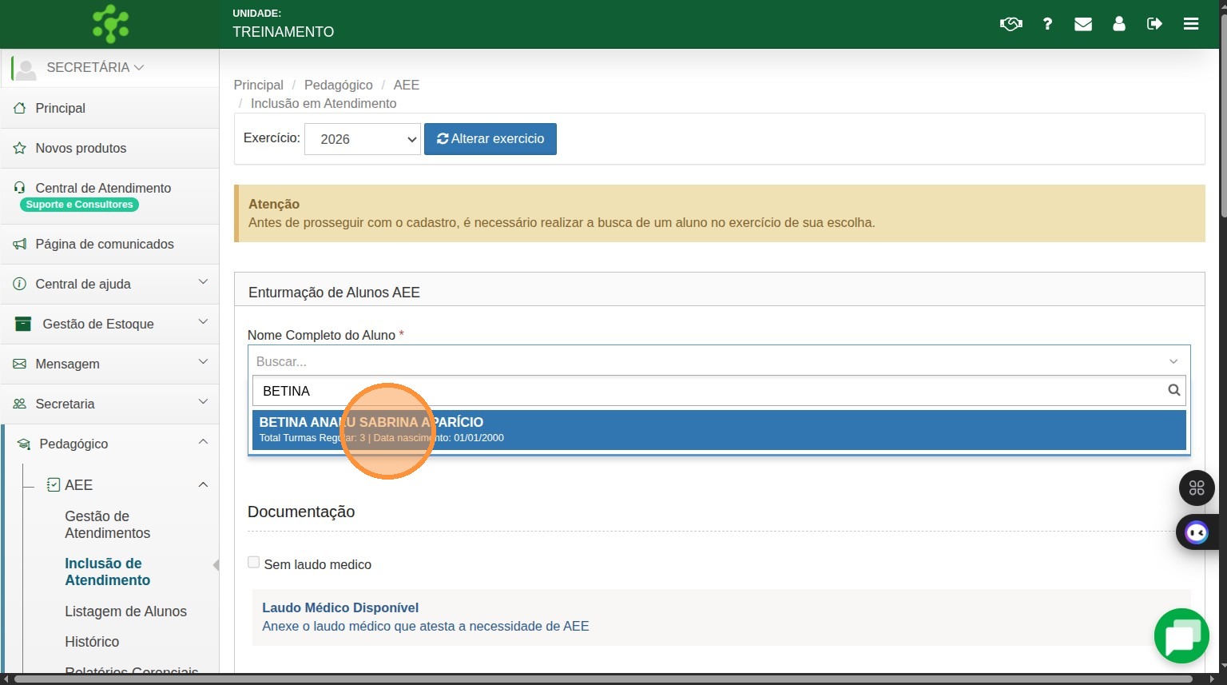Expand the Central de ajuda chevron
This screenshot has height=685, width=1227.
click(x=203, y=282)
